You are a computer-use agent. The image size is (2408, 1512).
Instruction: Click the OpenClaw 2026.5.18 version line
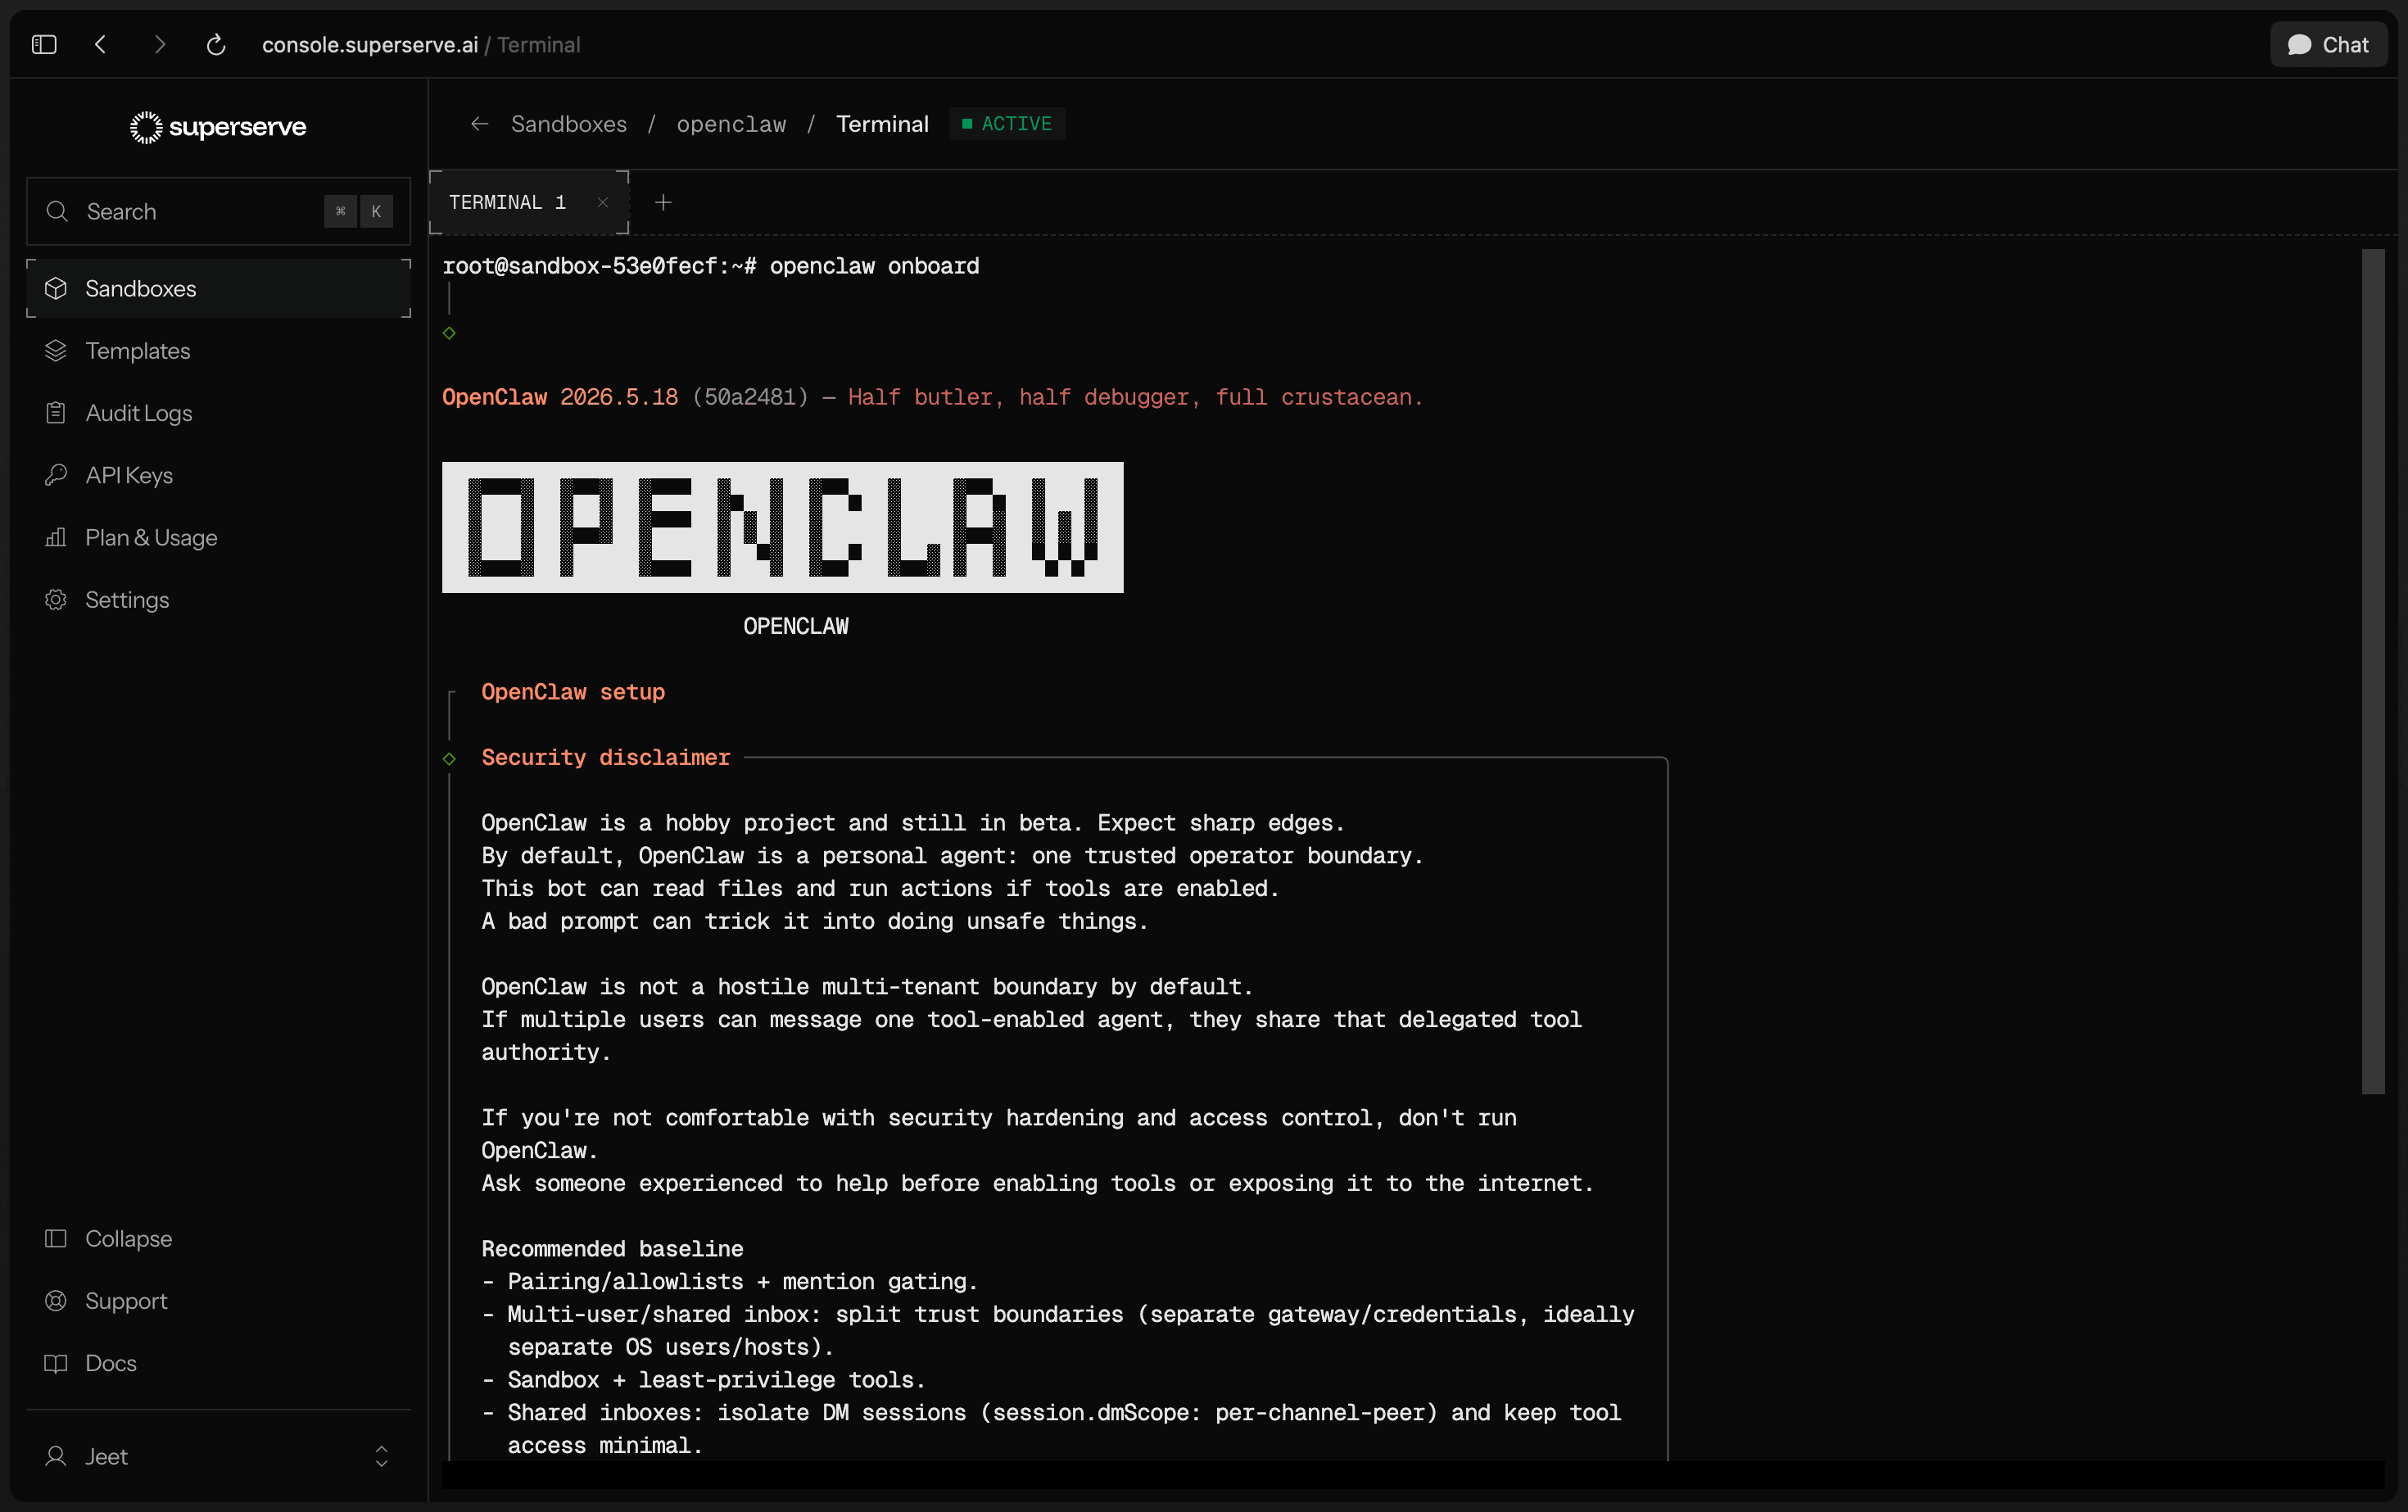pos(932,397)
